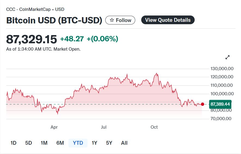The height and width of the screenshot is (154, 241).
Task: Click the Bitcoin USD (BTC-USD) title
Action: (x=54, y=20)
